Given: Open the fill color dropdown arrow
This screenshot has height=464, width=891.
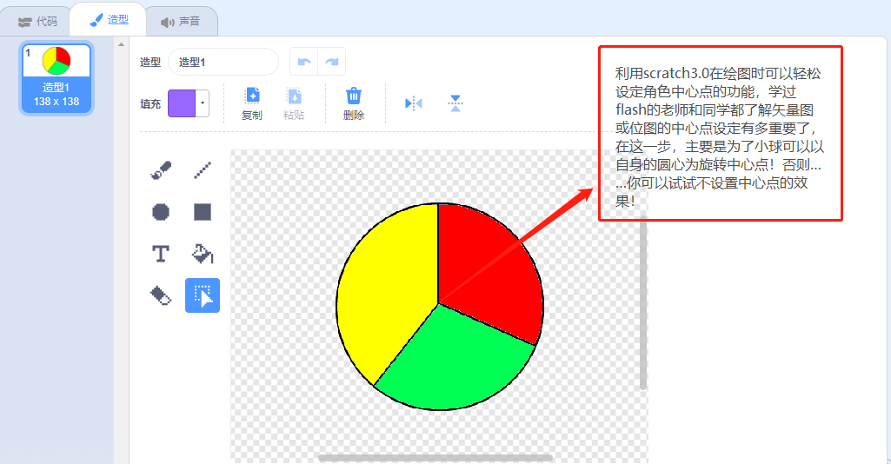Looking at the screenshot, I should coord(203,103).
